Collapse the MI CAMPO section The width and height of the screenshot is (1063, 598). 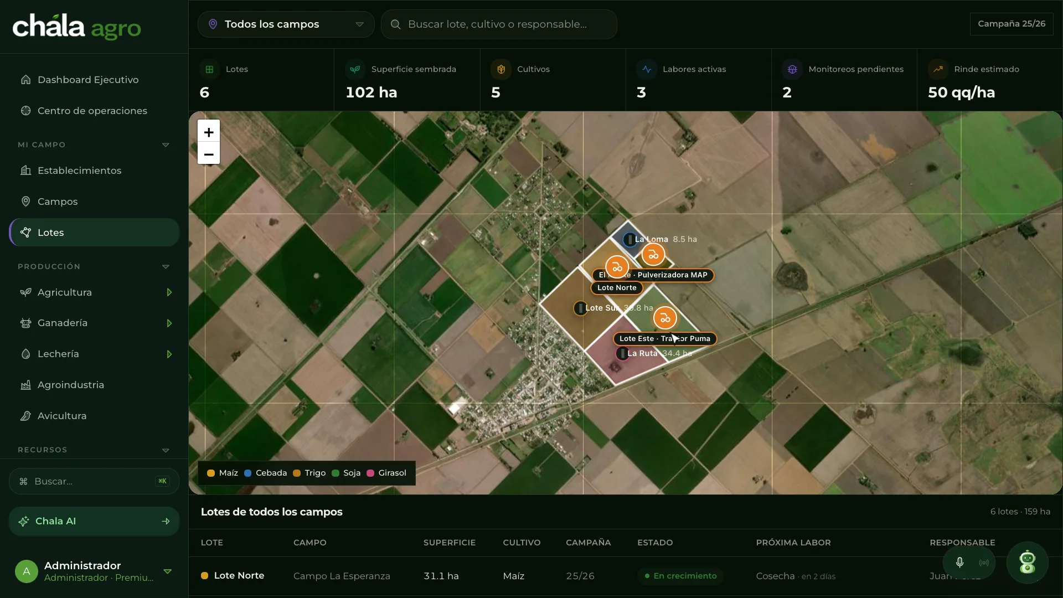click(x=166, y=145)
